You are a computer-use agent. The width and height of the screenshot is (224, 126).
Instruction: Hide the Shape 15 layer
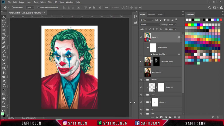[141, 87]
